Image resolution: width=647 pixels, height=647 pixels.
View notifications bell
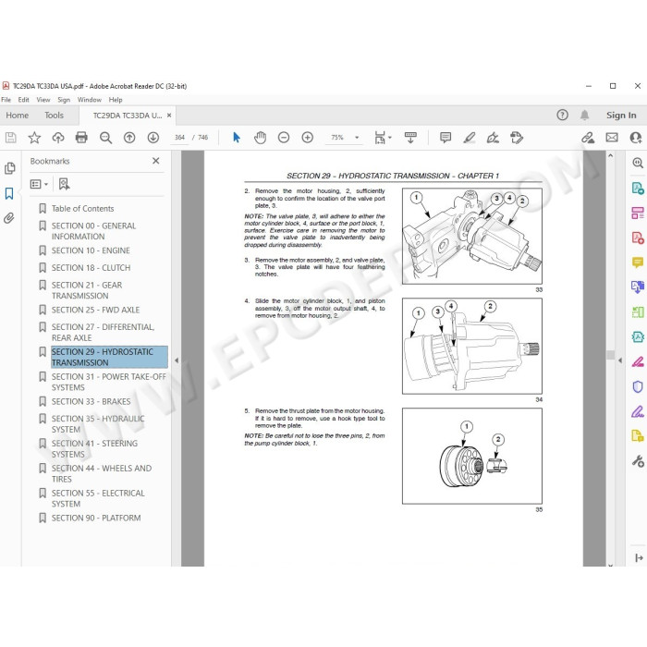click(585, 116)
